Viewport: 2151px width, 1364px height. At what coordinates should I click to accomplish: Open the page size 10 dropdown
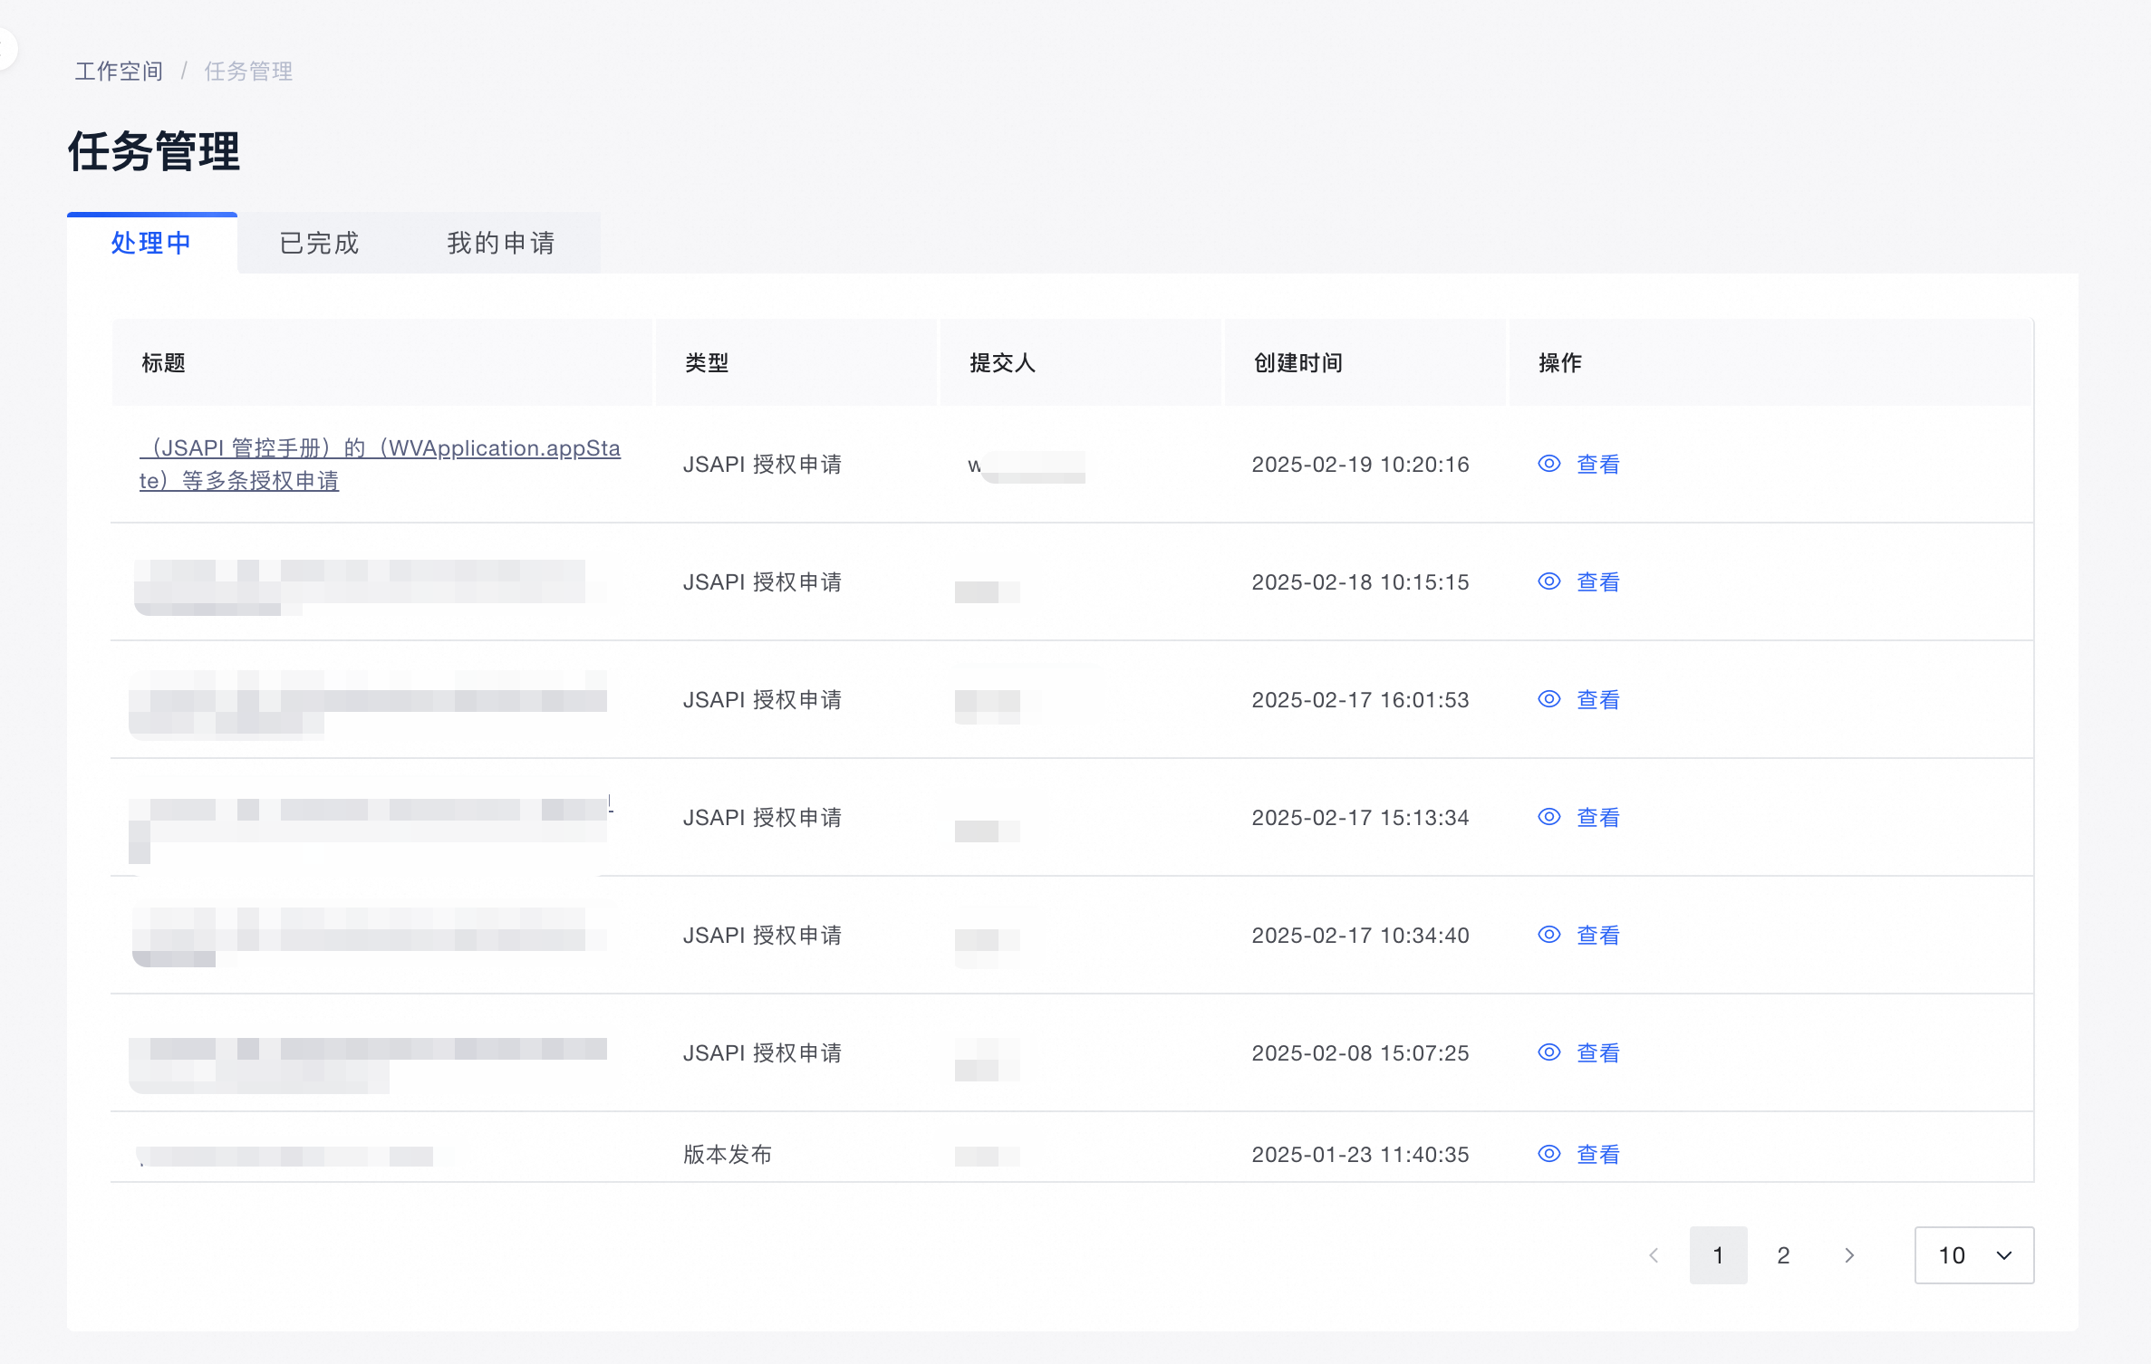point(1973,1255)
